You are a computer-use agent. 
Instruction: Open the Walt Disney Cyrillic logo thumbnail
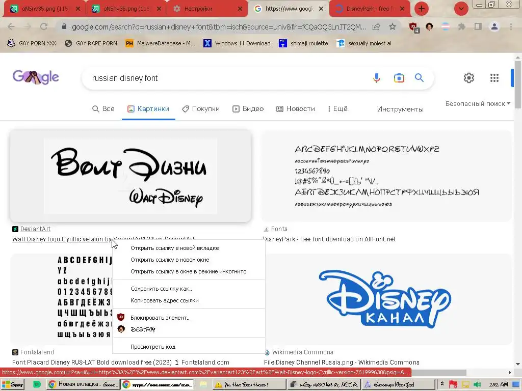pyautogui.click(x=130, y=176)
